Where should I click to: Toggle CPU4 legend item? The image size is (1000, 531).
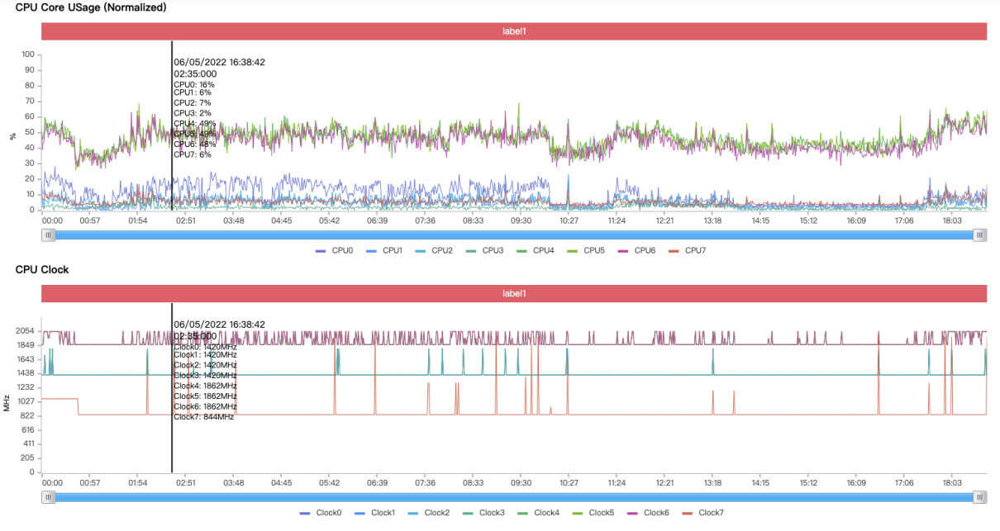536,250
